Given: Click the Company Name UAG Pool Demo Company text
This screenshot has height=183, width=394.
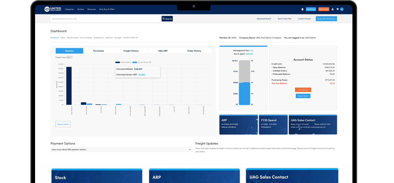Looking at the screenshot, I should coord(260,38).
